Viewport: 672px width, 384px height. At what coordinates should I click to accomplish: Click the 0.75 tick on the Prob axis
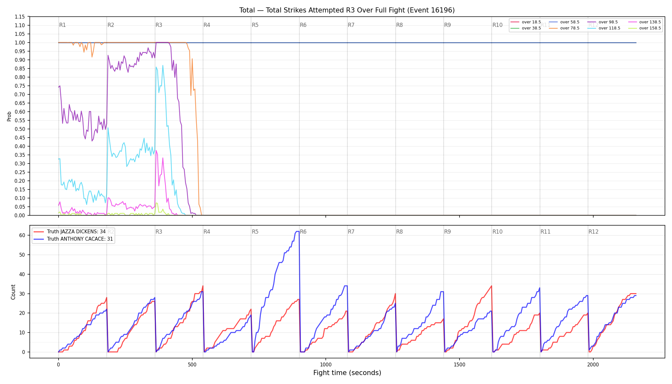pyautogui.click(x=20, y=86)
